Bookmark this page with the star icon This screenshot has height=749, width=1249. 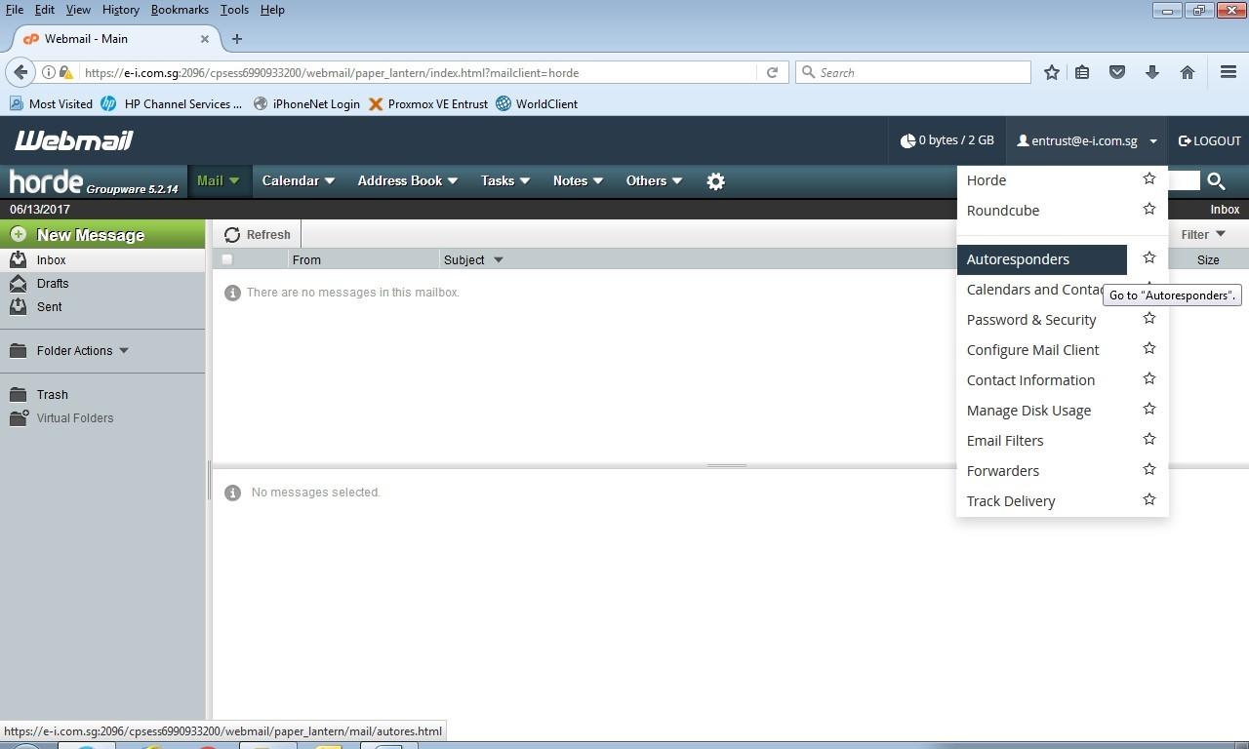coord(1051,72)
